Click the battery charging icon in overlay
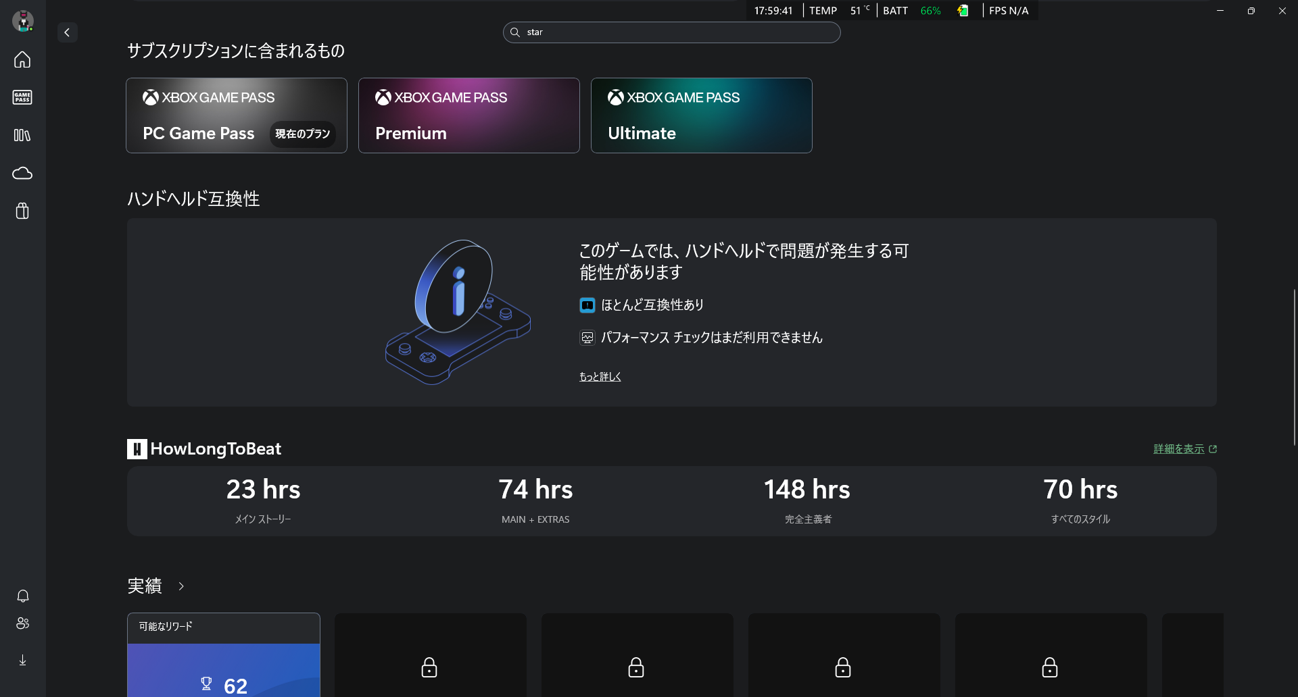1298x697 pixels. [963, 10]
